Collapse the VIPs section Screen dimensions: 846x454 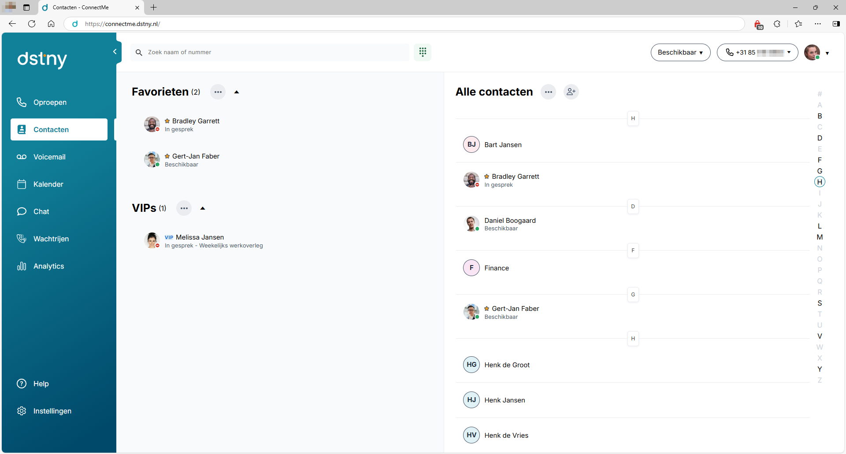[203, 208]
